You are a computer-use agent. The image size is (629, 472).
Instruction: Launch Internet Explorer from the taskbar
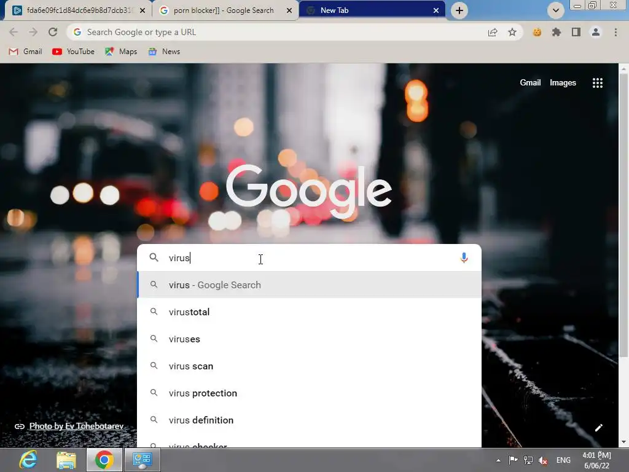[28, 460]
